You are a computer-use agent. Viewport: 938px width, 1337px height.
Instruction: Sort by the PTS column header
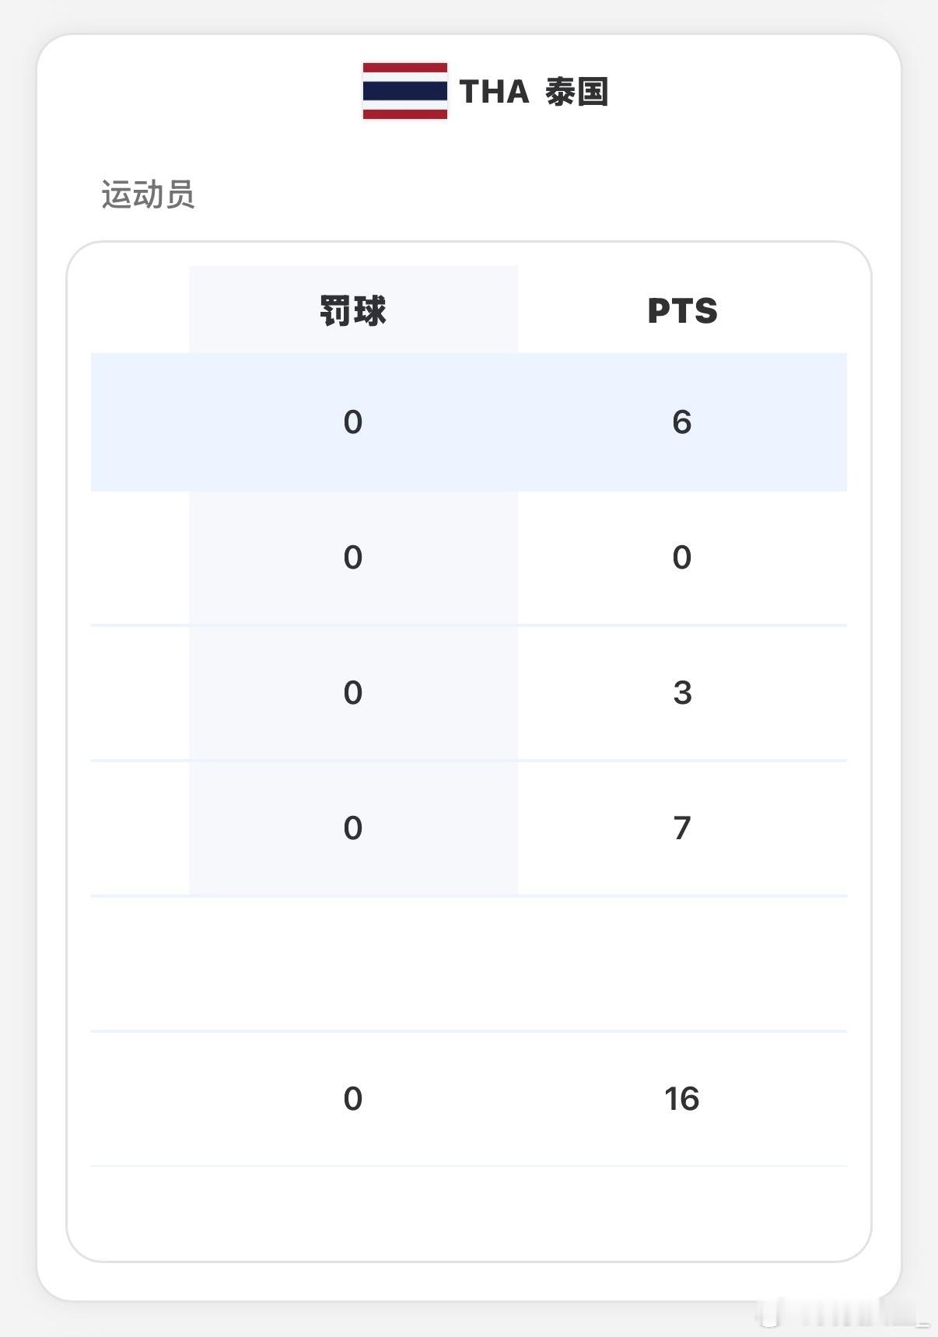tap(682, 310)
